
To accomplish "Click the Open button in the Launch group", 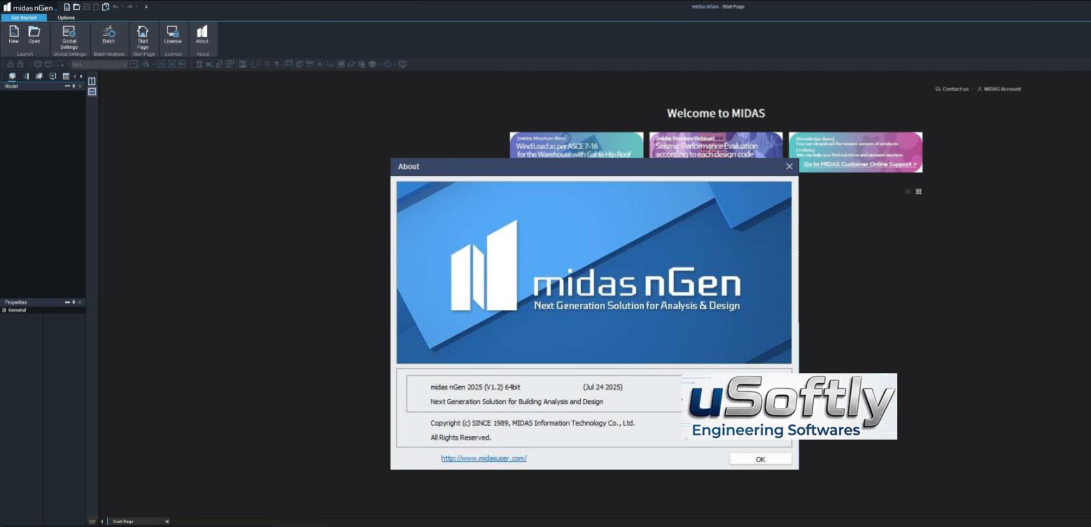I will pyautogui.click(x=34, y=35).
